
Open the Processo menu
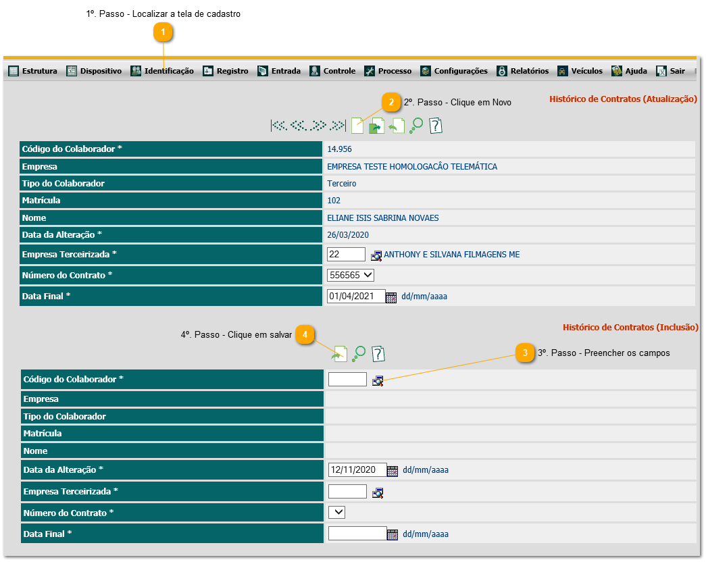tap(388, 71)
